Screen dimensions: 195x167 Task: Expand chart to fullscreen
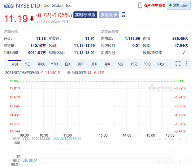(178, 64)
